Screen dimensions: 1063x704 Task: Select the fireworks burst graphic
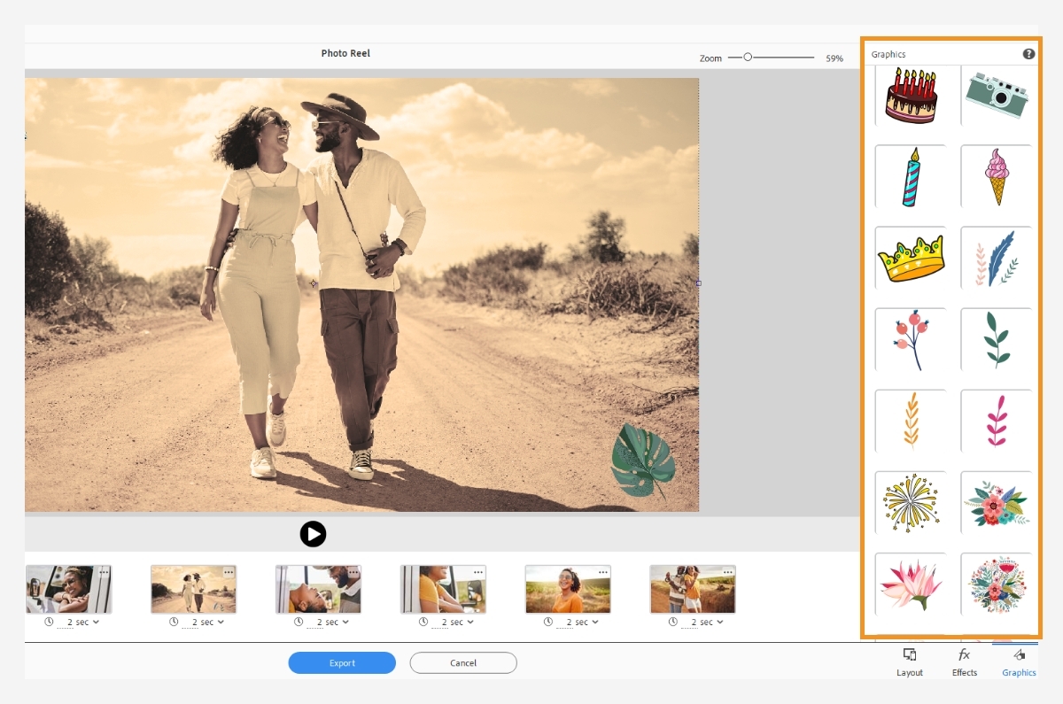911,502
